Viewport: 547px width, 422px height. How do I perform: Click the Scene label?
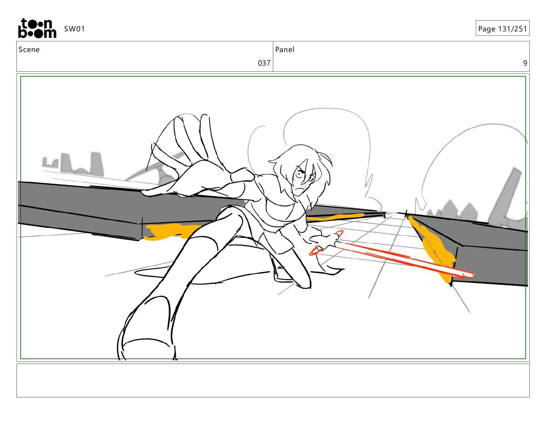[x=29, y=50]
